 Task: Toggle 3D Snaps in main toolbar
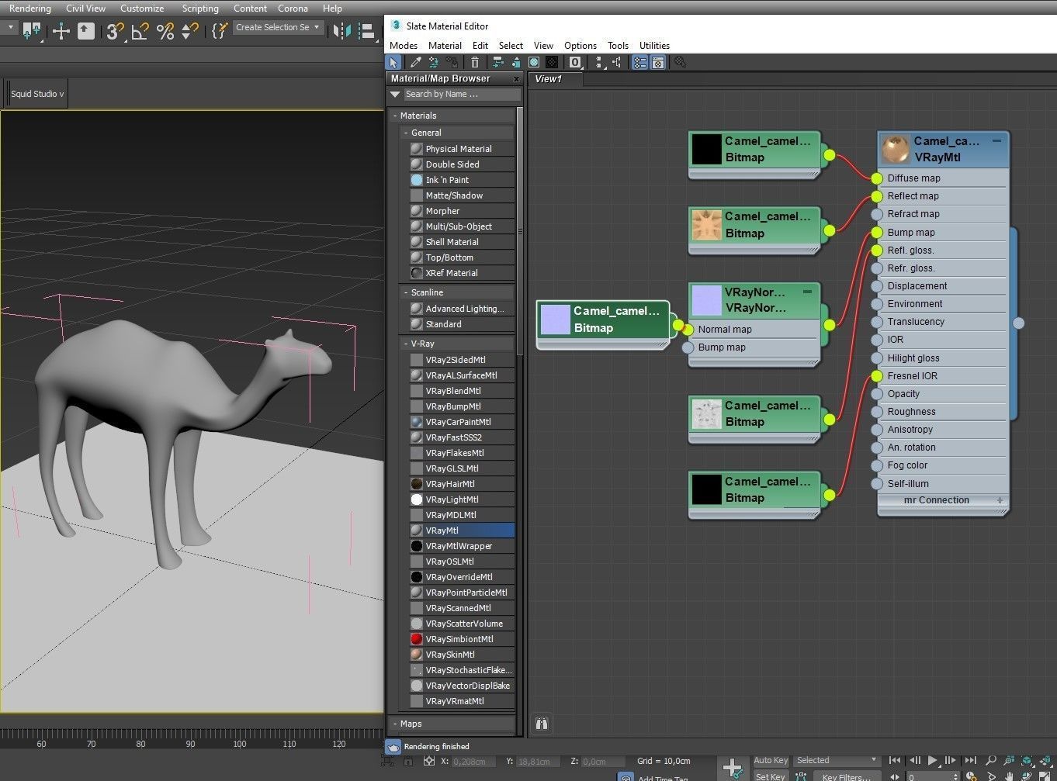pos(115,31)
